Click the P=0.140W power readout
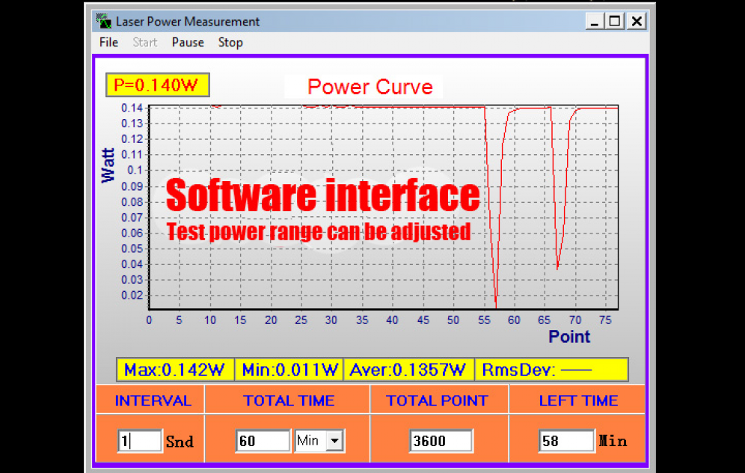Screen dimensions: 745x473 tap(157, 85)
